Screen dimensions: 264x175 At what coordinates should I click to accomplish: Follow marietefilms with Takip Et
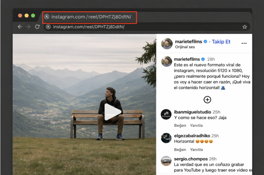pos(221,42)
